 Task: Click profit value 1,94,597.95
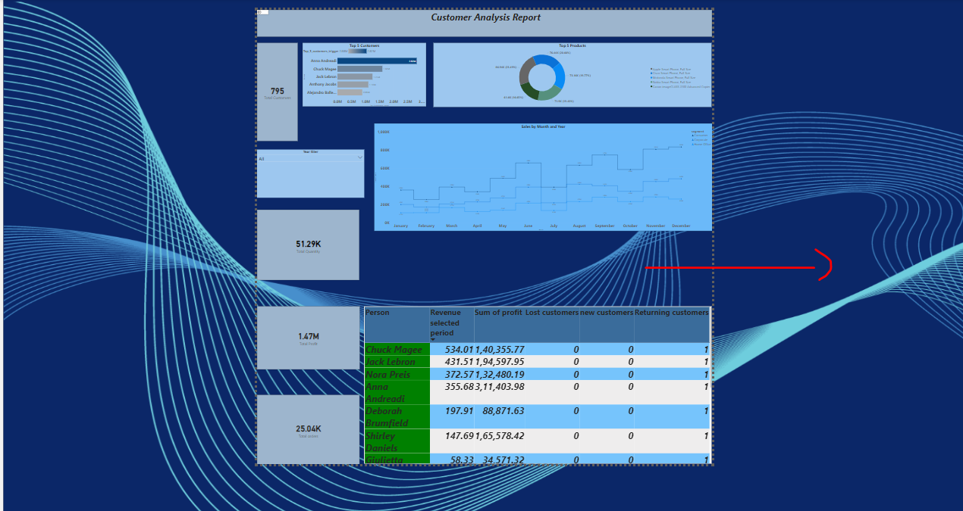click(x=500, y=362)
